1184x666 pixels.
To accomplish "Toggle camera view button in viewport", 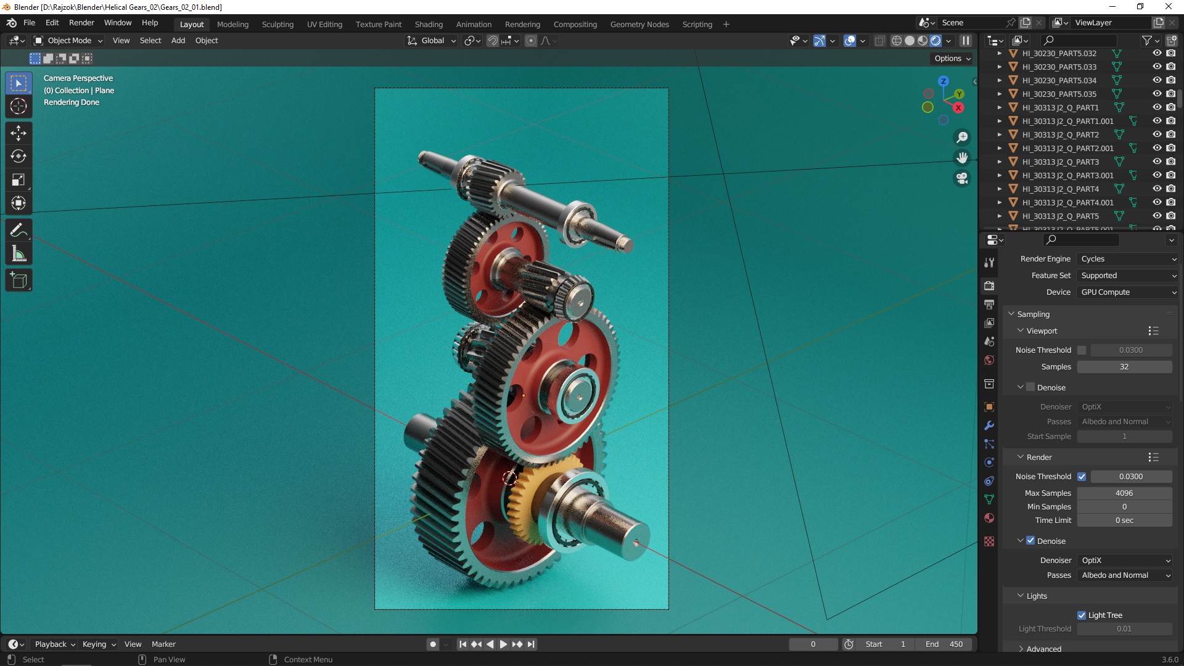I will coord(962,179).
